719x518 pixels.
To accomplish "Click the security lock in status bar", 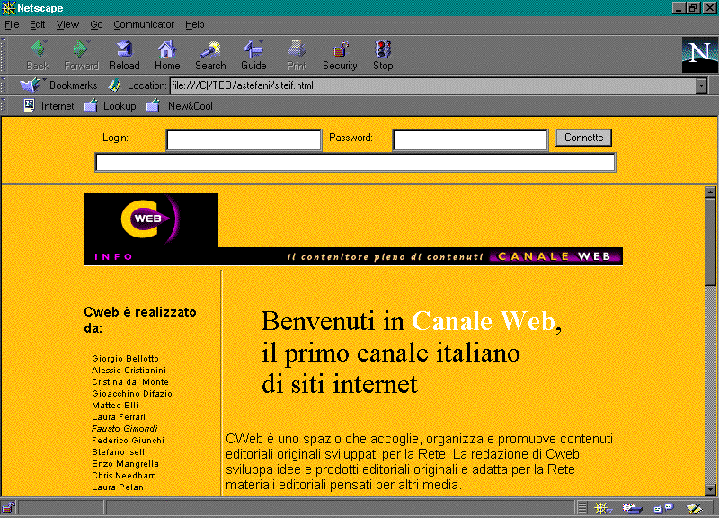I will [x=8, y=507].
